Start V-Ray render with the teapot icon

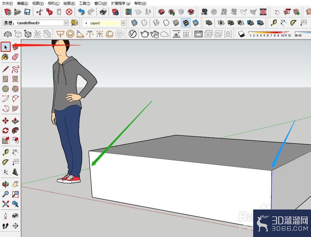point(145,34)
